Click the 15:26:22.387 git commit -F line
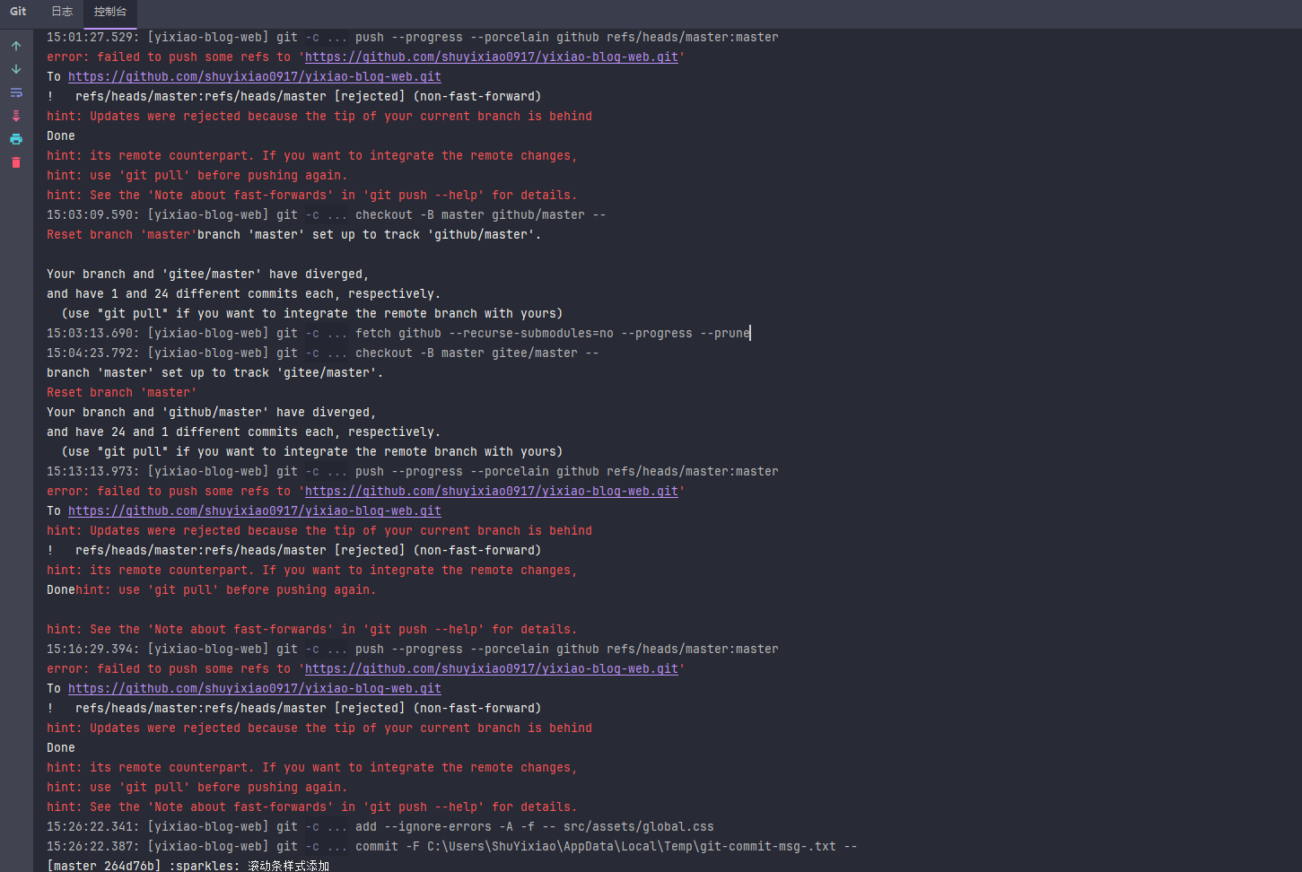The width and height of the screenshot is (1302, 872). pos(452,846)
